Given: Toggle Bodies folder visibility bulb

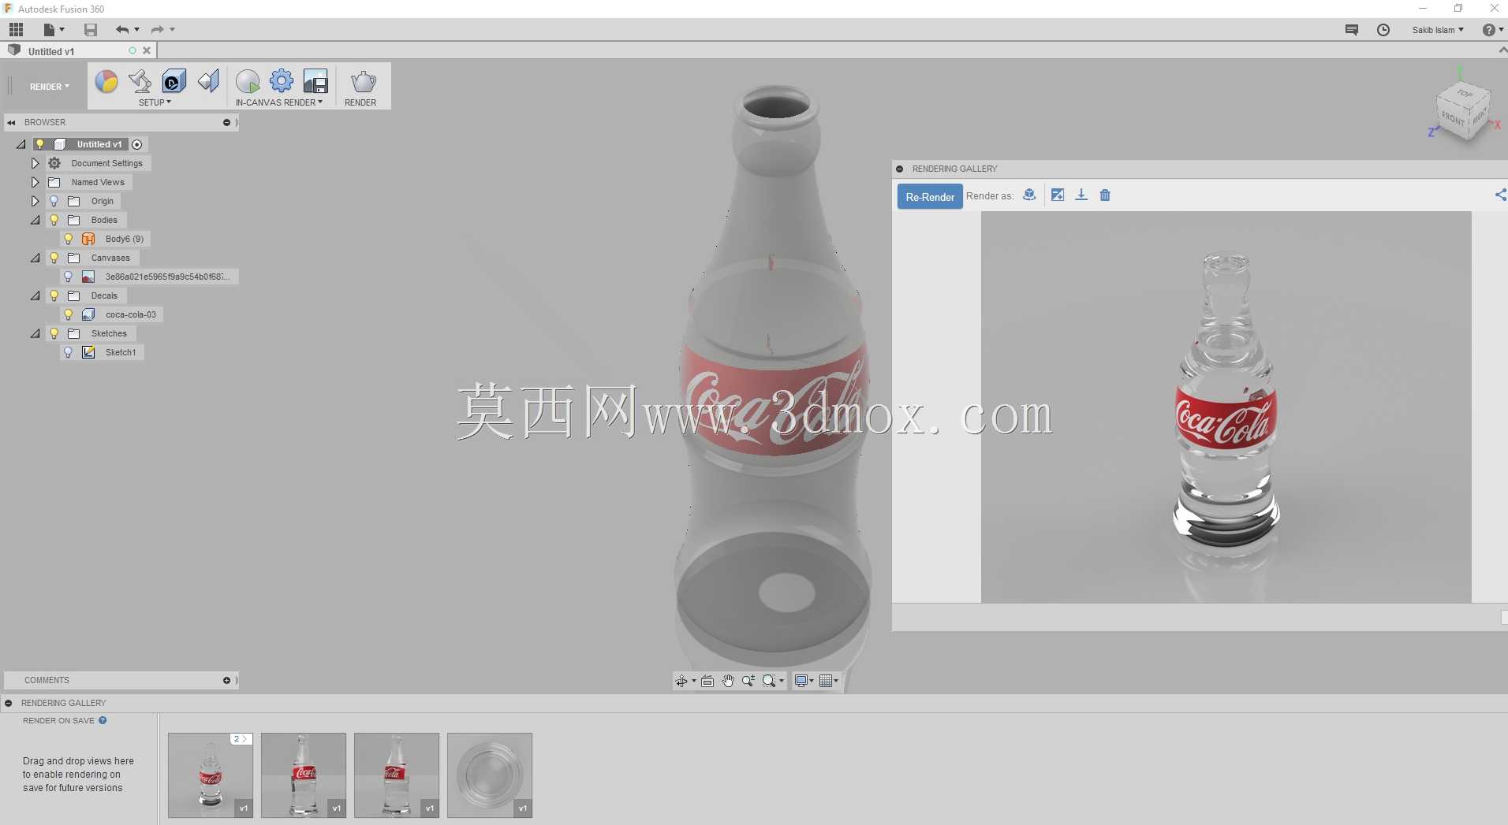Looking at the screenshot, I should [54, 221].
